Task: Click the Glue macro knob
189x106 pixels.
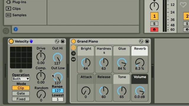Action: point(122,62)
